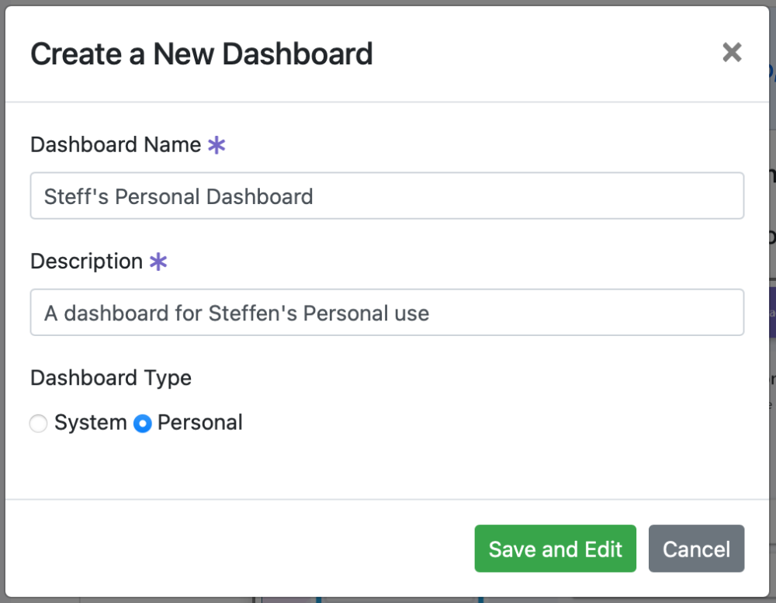The image size is (776, 603).
Task: Click the Save and Edit button
Action: [555, 549]
